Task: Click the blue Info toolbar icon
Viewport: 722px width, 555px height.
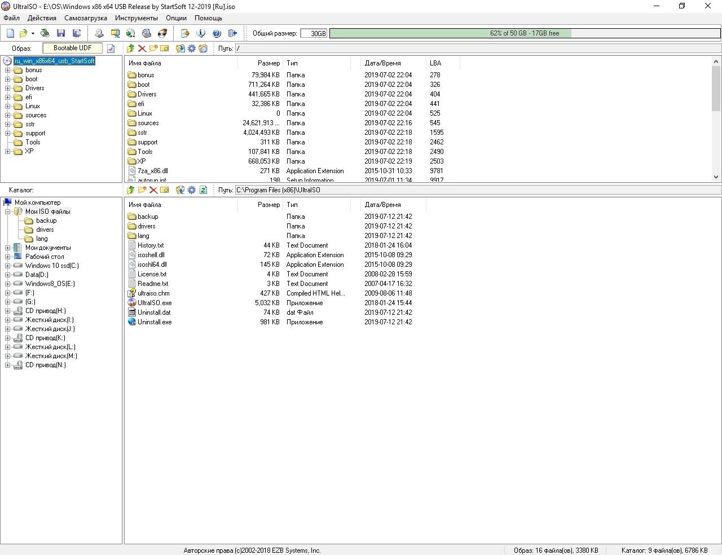Action: click(201, 33)
